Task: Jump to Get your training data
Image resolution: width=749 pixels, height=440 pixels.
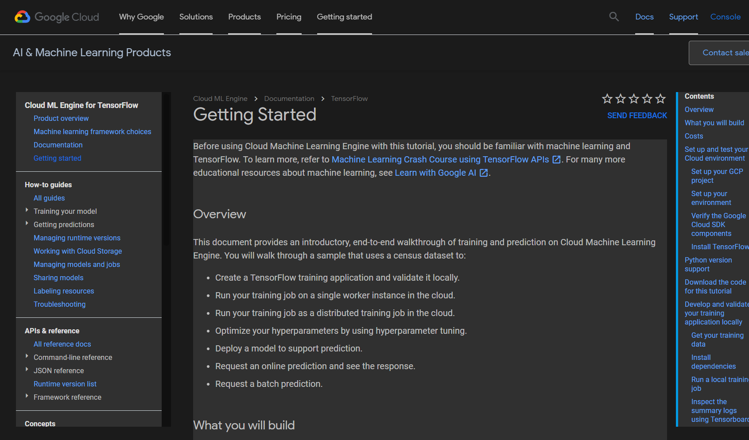Action: tap(718, 340)
